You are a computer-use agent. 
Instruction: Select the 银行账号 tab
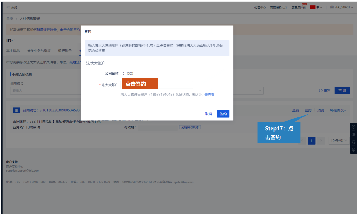point(65,51)
